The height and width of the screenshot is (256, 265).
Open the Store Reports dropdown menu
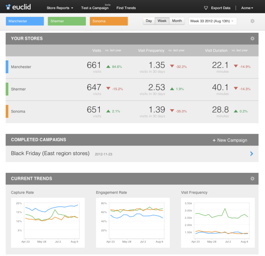click(x=60, y=8)
